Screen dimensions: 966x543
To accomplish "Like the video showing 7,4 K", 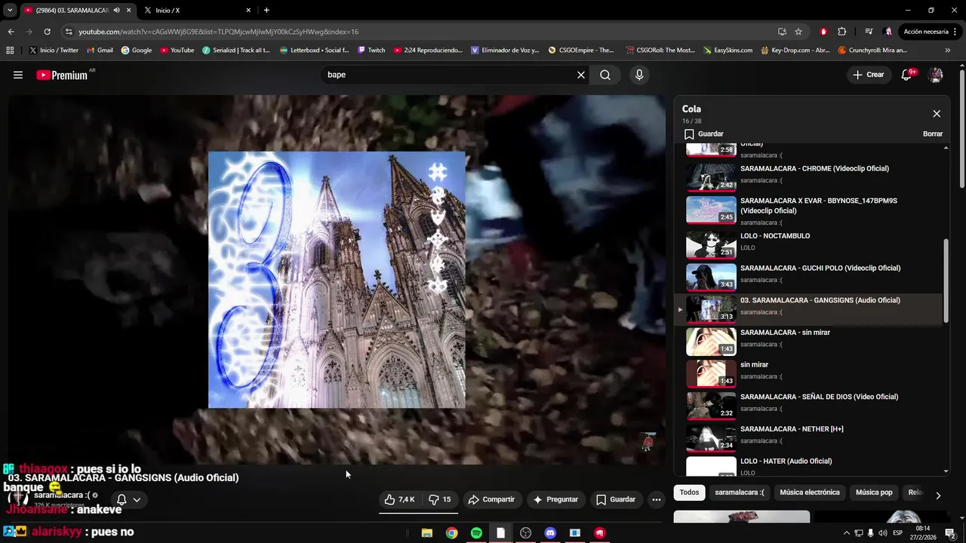I will [x=399, y=499].
